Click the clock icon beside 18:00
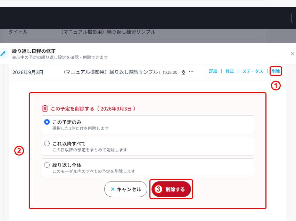296x221 pixels. [165, 72]
